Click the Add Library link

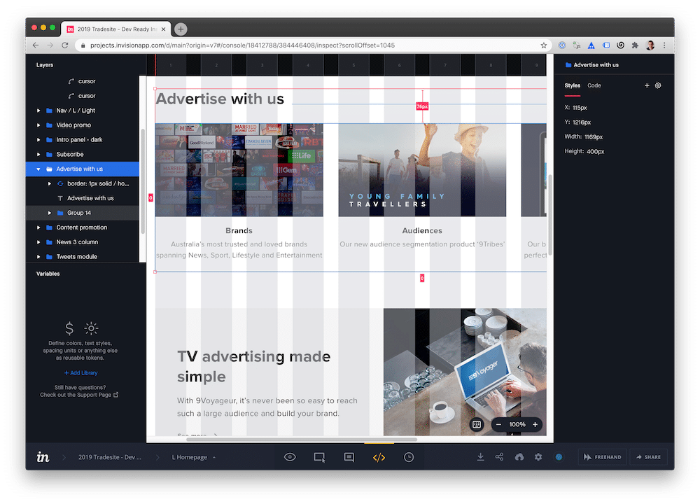80,373
